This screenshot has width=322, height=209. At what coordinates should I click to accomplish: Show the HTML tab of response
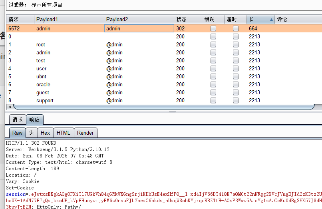[63, 133]
